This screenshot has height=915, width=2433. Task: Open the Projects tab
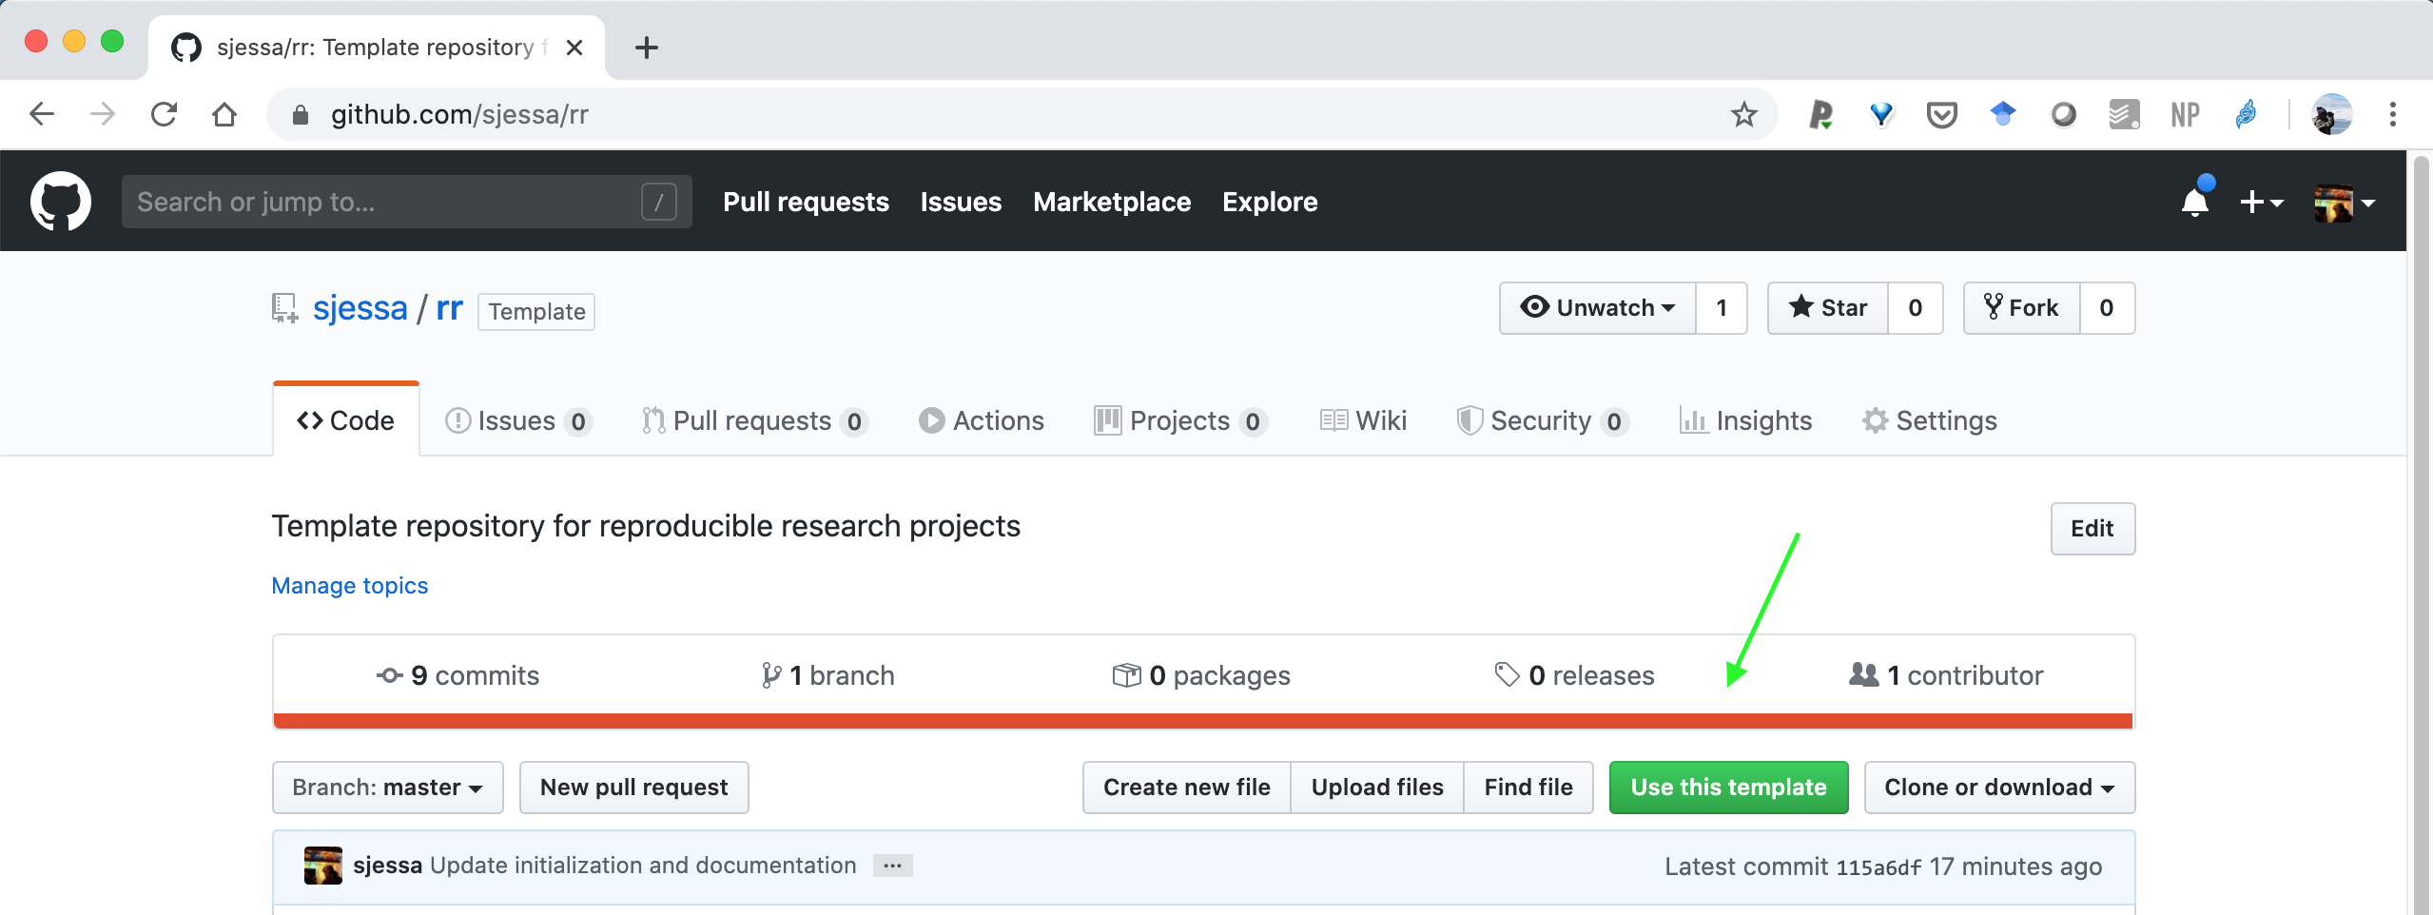[1180, 420]
